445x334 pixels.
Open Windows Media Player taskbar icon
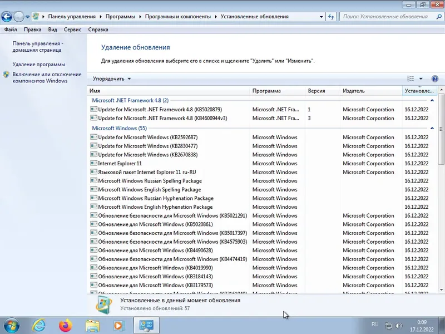(119, 325)
